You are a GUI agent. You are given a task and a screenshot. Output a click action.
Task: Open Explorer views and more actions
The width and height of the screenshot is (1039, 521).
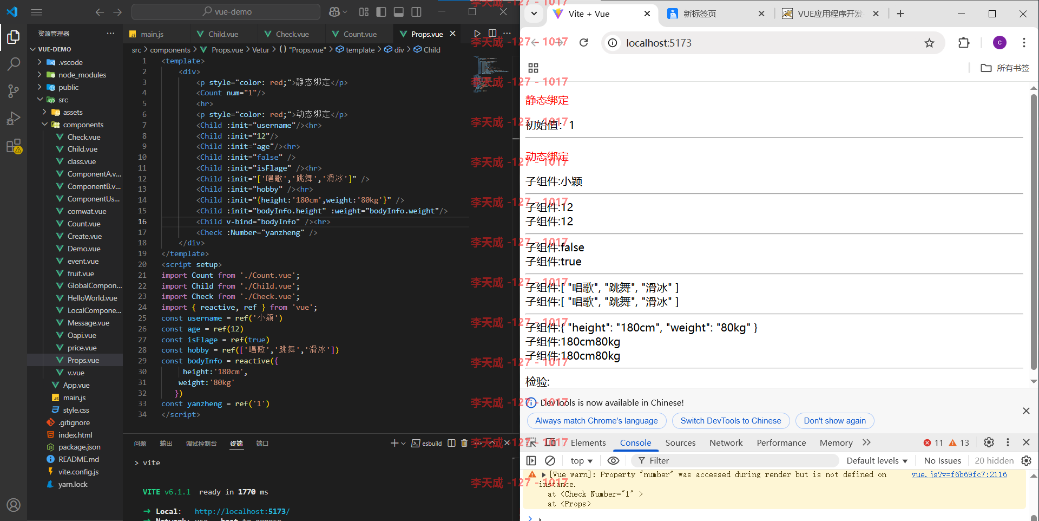coord(110,34)
